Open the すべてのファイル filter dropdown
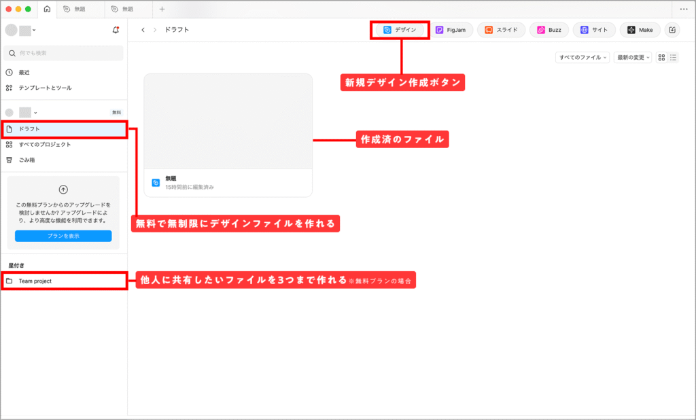696x420 pixels. [582, 58]
